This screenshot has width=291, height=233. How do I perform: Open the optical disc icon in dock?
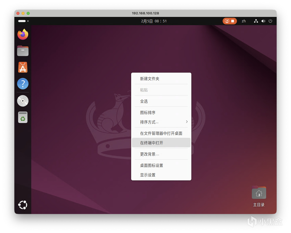coord(23,101)
